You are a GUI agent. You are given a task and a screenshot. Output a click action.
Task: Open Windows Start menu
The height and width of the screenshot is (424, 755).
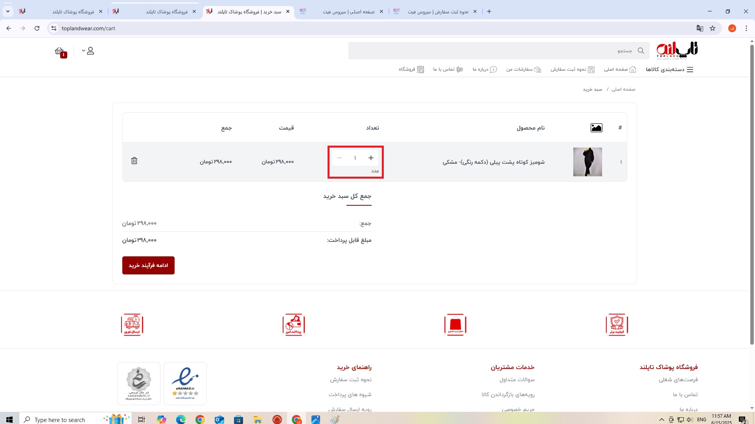coord(9,420)
